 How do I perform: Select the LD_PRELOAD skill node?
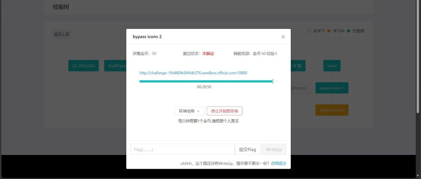(x=84, y=66)
